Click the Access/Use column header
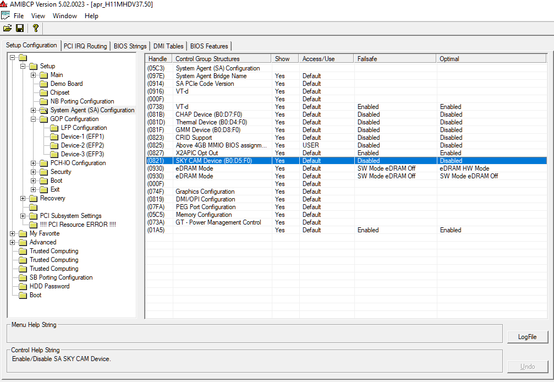The height and width of the screenshot is (382, 554). click(x=326, y=59)
